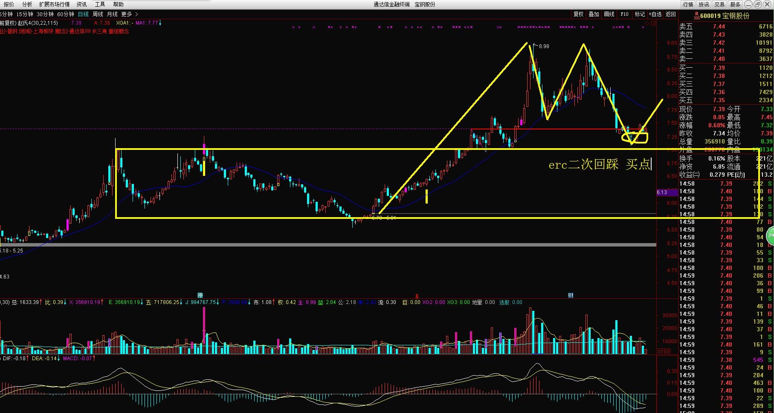Click the split-panel square icon above the price axis
This screenshot has width=774, height=413.
pos(653,23)
